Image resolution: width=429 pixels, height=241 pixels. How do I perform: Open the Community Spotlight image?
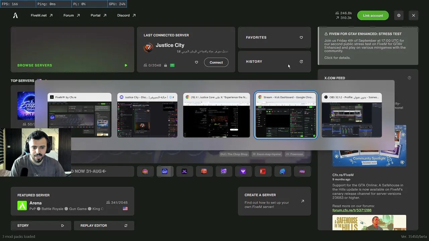pos(369,146)
